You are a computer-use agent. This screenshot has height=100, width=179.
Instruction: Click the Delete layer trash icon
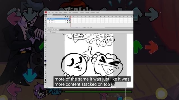[52, 28]
